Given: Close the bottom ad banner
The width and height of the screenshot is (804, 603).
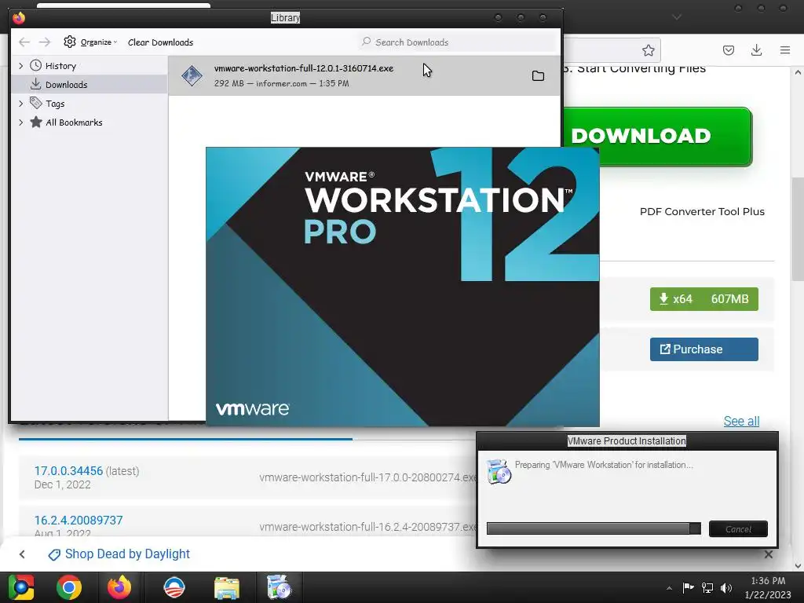Looking at the screenshot, I should click(768, 554).
